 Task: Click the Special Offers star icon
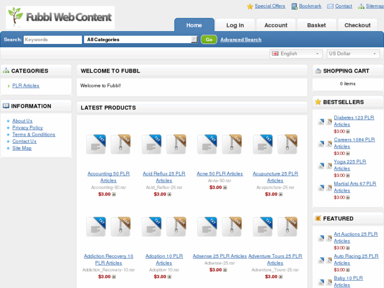pyautogui.click(x=250, y=6)
